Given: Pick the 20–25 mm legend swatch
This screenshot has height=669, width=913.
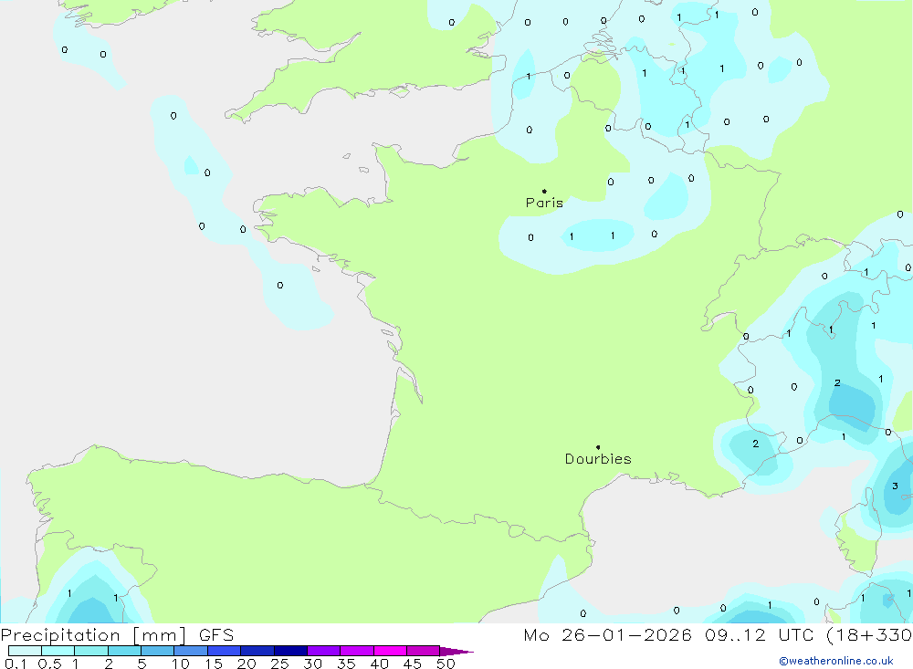Looking at the screenshot, I should (257, 651).
